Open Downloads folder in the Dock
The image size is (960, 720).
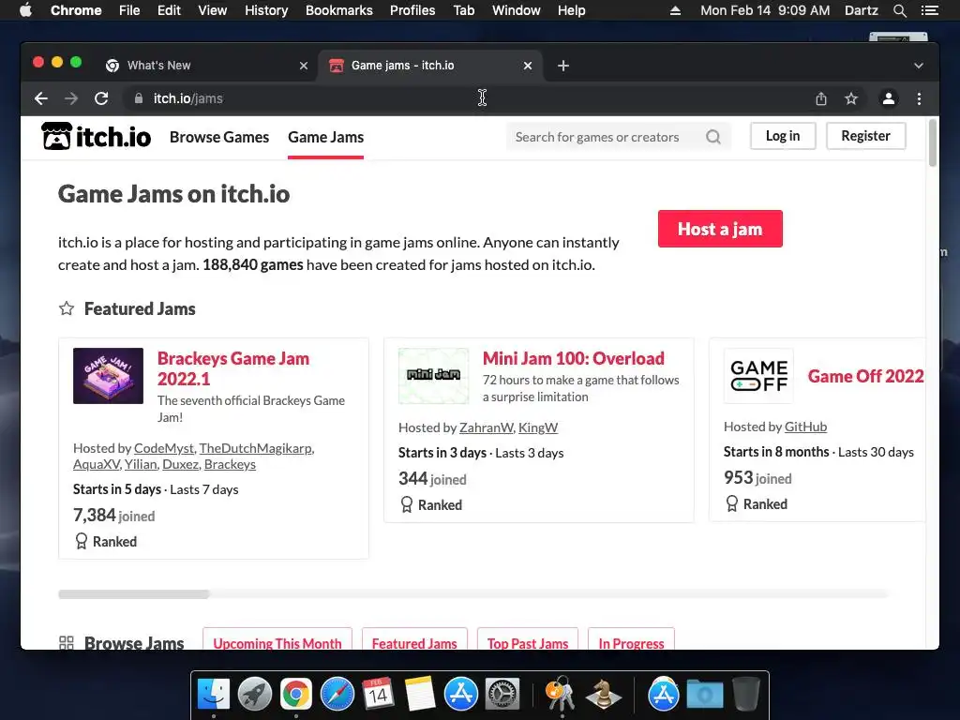click(705, 695)
